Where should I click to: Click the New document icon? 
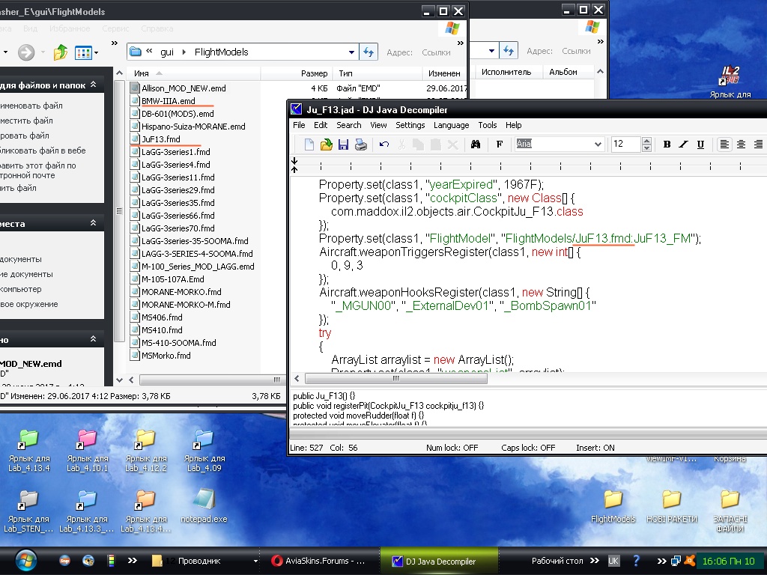click(309, 144)
